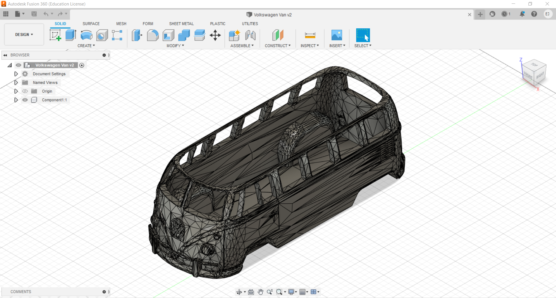The height and width of the screenshot is (298, 556).
Task: Select the Pan hand tool
Action: [260, 292]
